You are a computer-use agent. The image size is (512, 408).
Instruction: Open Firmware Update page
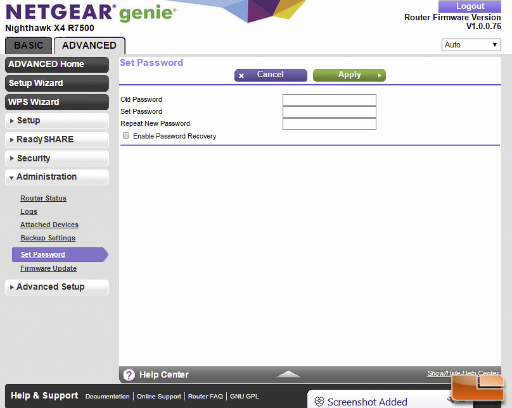(49, 269)
